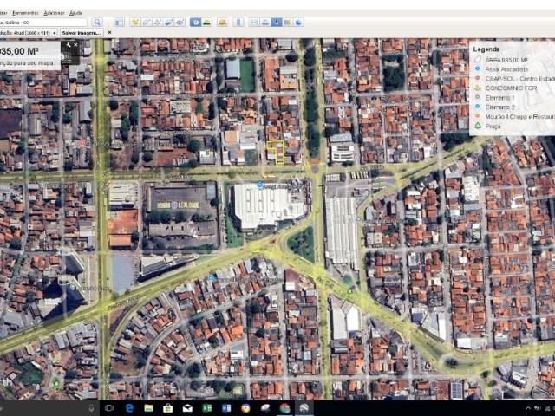This screenshot has height=416, width=555.
Task: Open the title box wrench settings icon
Action: (69, 45)
